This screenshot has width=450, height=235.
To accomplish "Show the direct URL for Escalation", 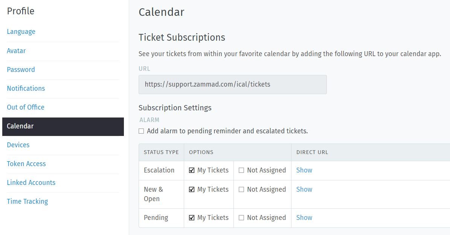I will coord(304,170).
